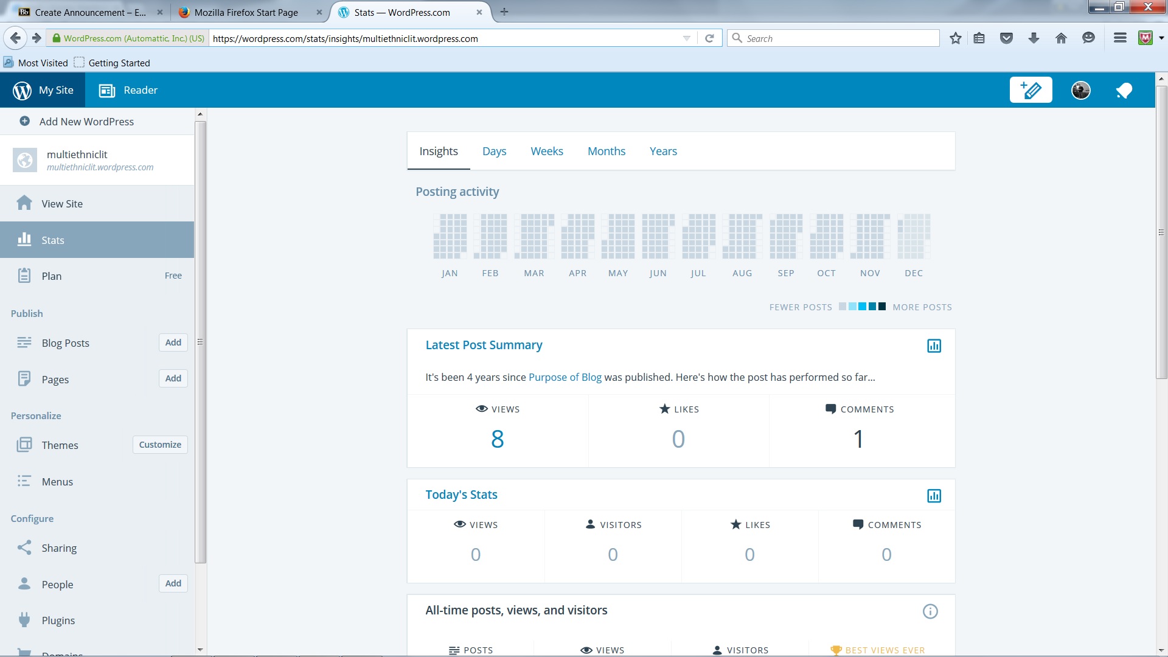This screenshot has width=1168, height=657.
Task: Click the WordPress logo in My Site
Action: 22,90
